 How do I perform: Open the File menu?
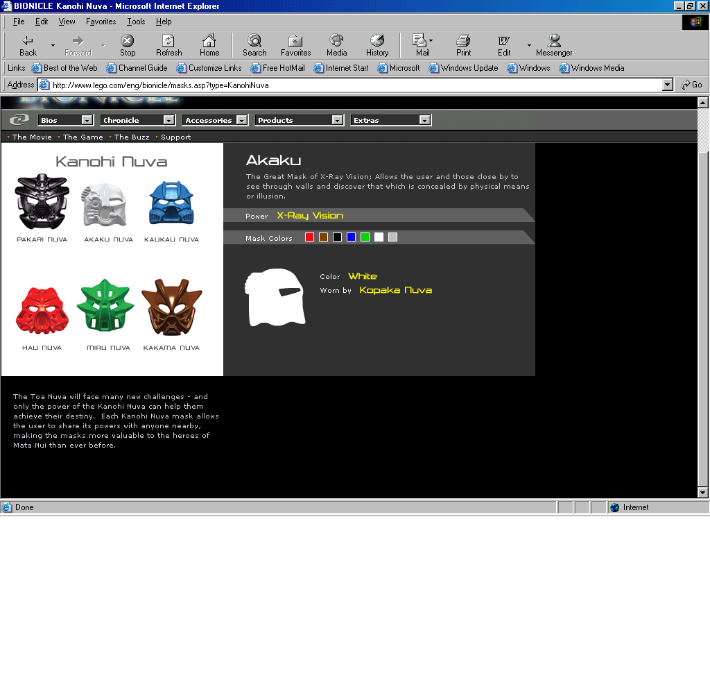(x=19, y=22)
